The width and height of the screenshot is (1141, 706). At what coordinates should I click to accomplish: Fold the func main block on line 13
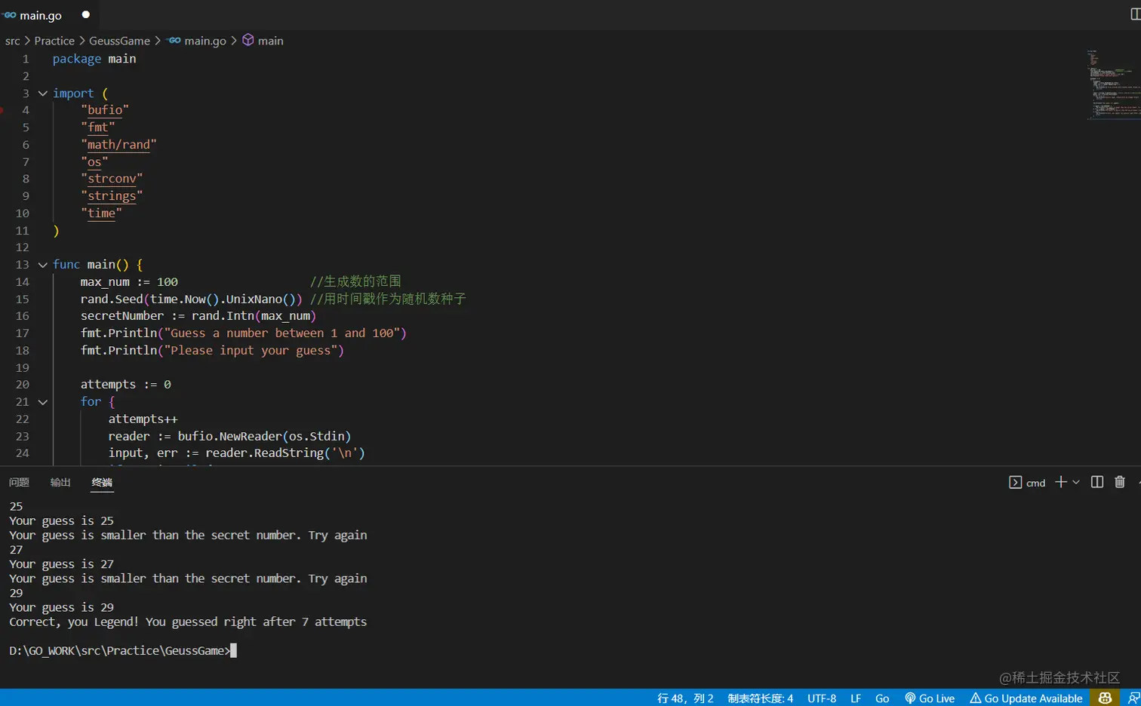(43, 265)
